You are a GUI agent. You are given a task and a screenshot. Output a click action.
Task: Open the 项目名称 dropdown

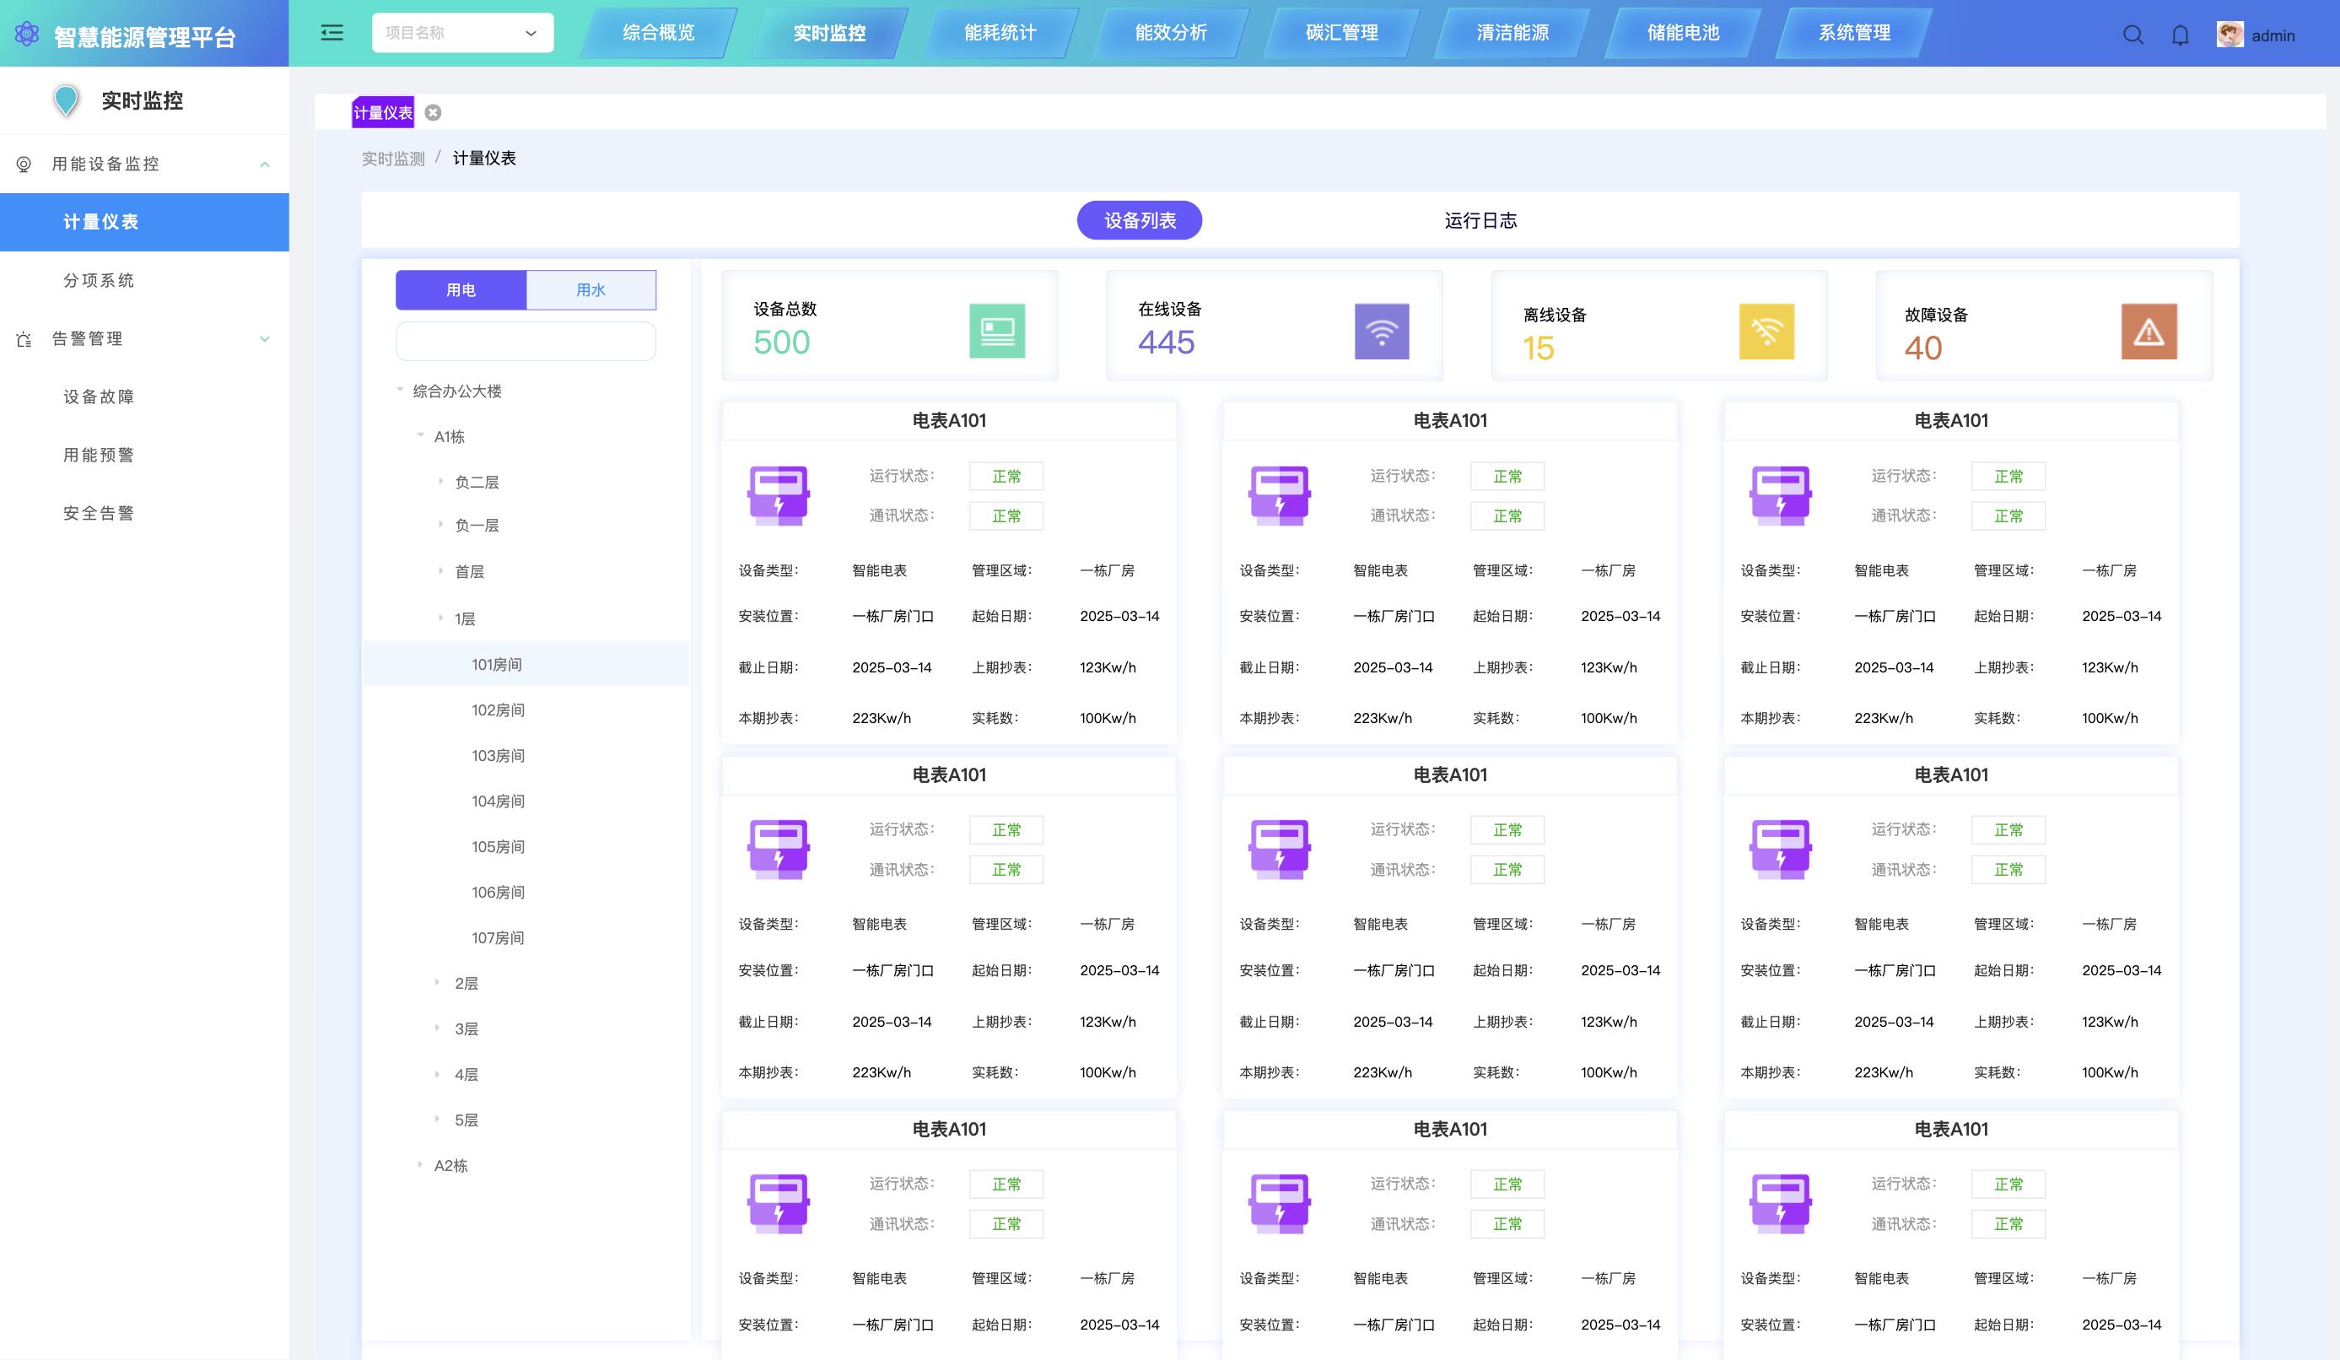click(x=462, y=34)
